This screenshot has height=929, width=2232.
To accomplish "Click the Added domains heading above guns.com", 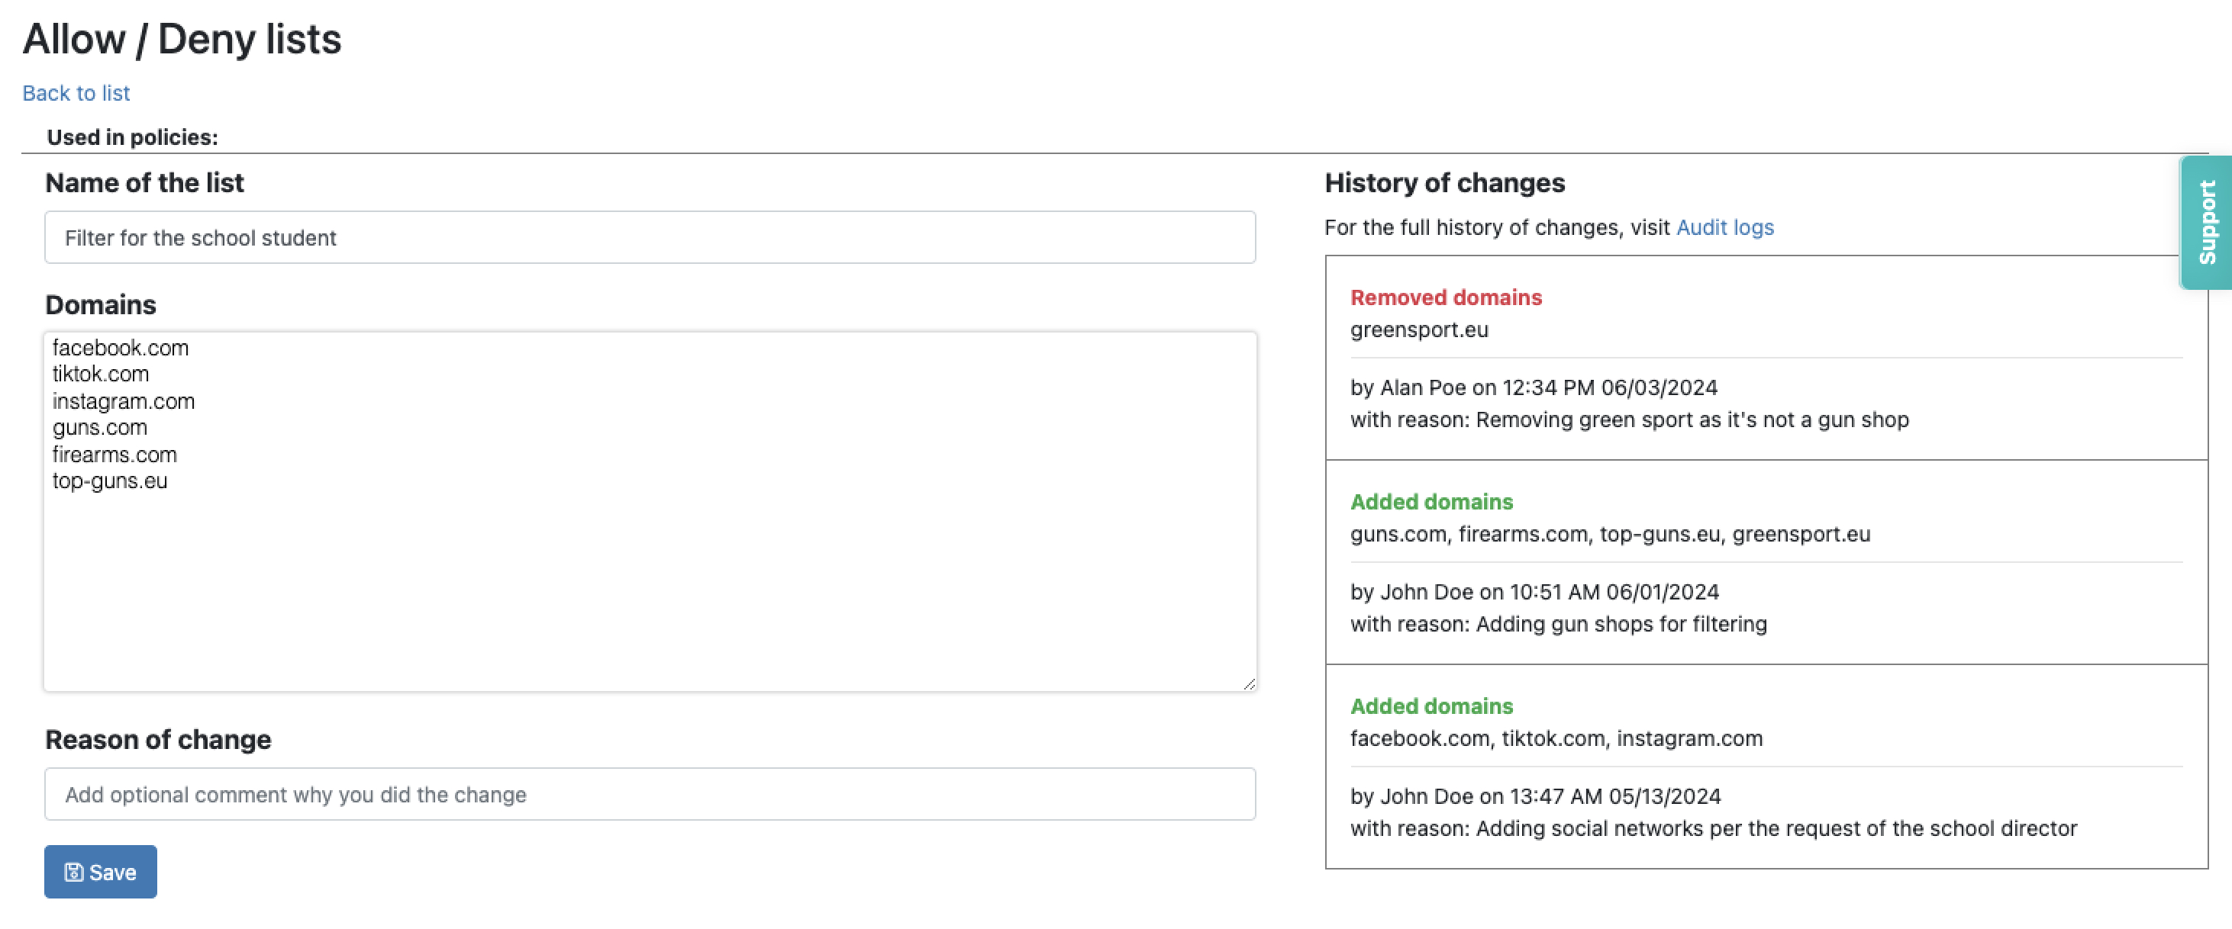I will point(1431,501).
